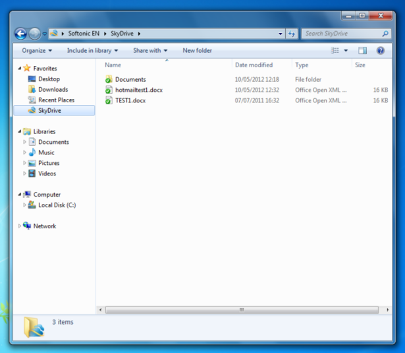The image size is (405, 353).
Task: Expand the Network tree node
Action: [20, 226]
